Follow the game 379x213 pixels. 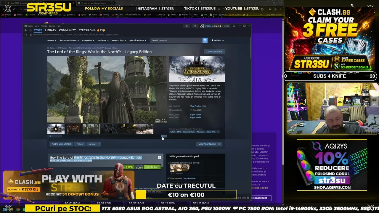[x=80, y=144]
